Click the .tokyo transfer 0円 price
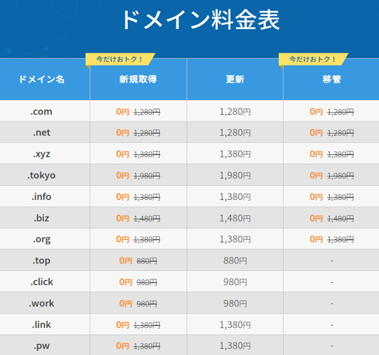The image size is (379, 355). point(316,175)
